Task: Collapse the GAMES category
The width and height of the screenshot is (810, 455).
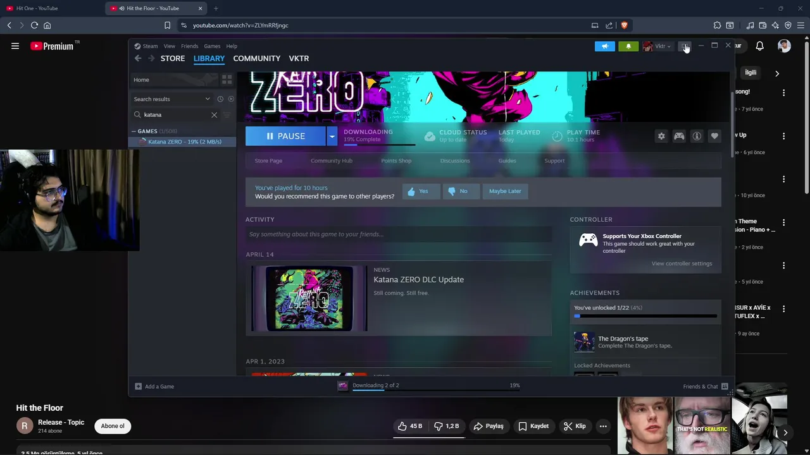Action: pyautogui.click(x=134, y=131)
